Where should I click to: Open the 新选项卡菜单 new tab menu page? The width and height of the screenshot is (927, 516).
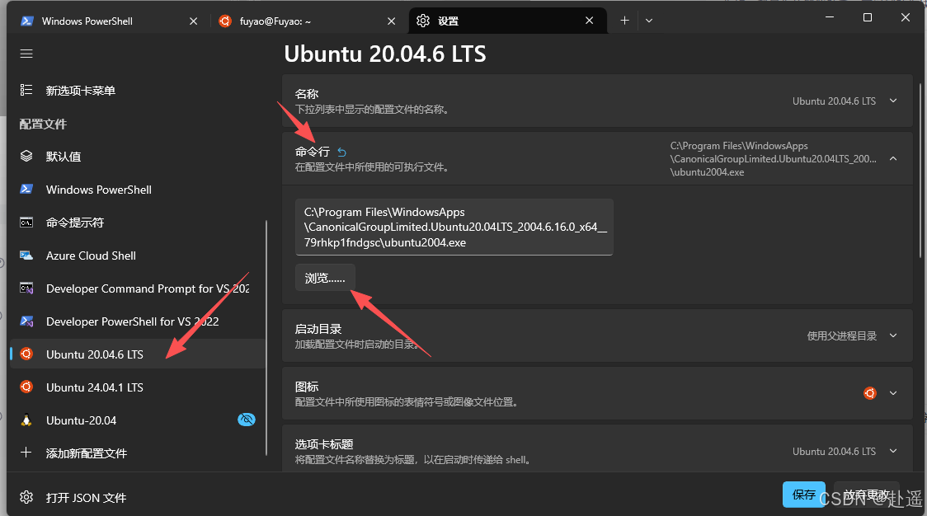[137, 91]
